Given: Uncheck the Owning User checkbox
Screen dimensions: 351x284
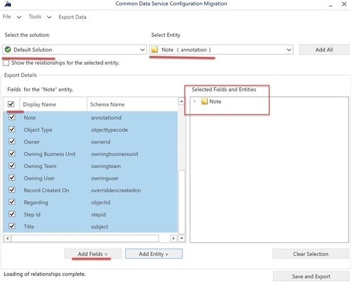Looking at the screenshot, I should point(12,178).
